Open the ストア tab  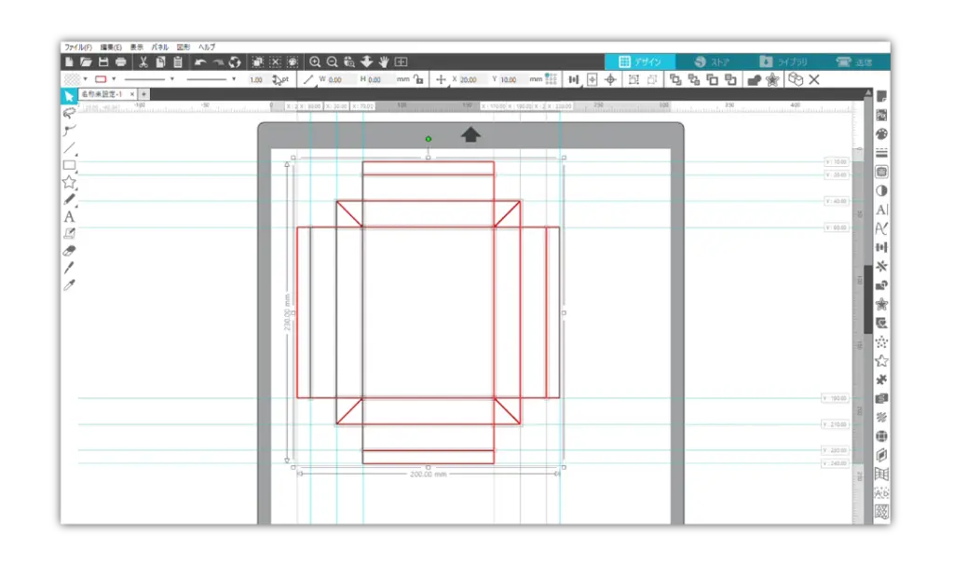tap(713, 62)
